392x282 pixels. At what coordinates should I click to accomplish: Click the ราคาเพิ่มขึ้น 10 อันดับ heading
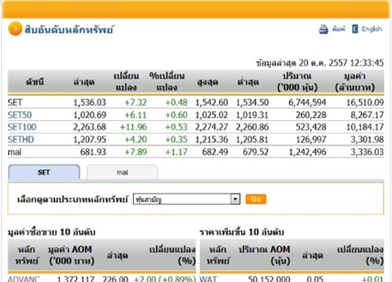(242, 232)
